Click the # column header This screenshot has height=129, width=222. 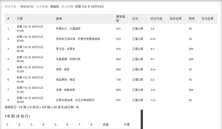[x=8, y=19]
